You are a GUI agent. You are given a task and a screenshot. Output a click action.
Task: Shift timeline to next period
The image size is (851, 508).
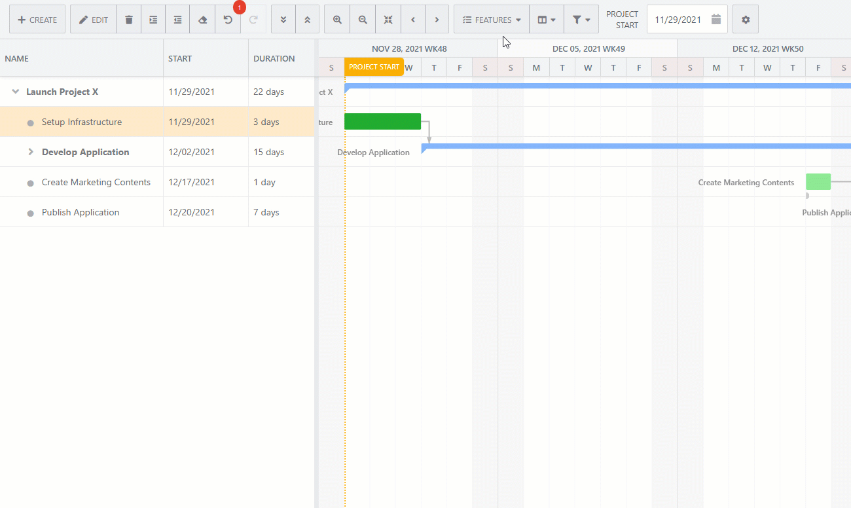pyautogui.click(x=437, y=20)
